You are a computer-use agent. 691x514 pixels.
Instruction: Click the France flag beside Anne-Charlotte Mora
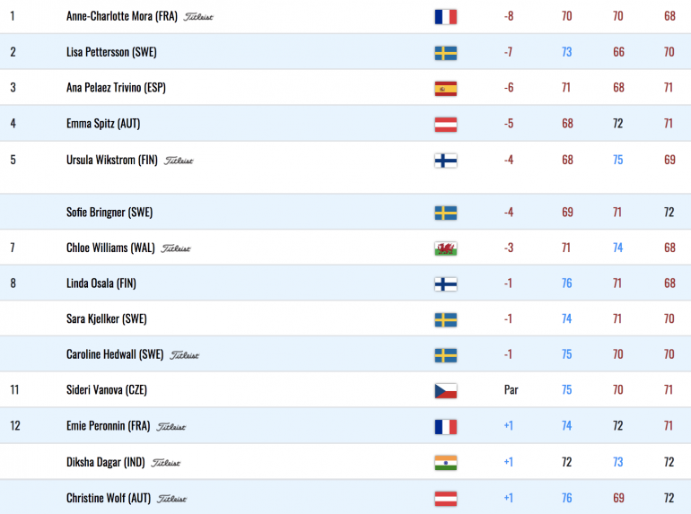point(445,17)
